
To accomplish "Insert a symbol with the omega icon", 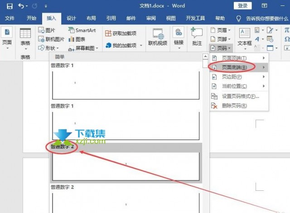I will 287,39.
